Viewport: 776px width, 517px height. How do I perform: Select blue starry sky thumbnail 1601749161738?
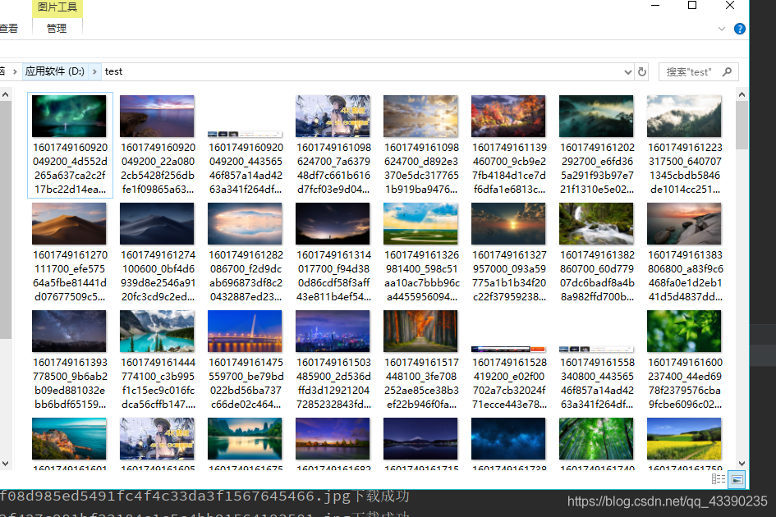pyautogui.click(x=508, y=438)
